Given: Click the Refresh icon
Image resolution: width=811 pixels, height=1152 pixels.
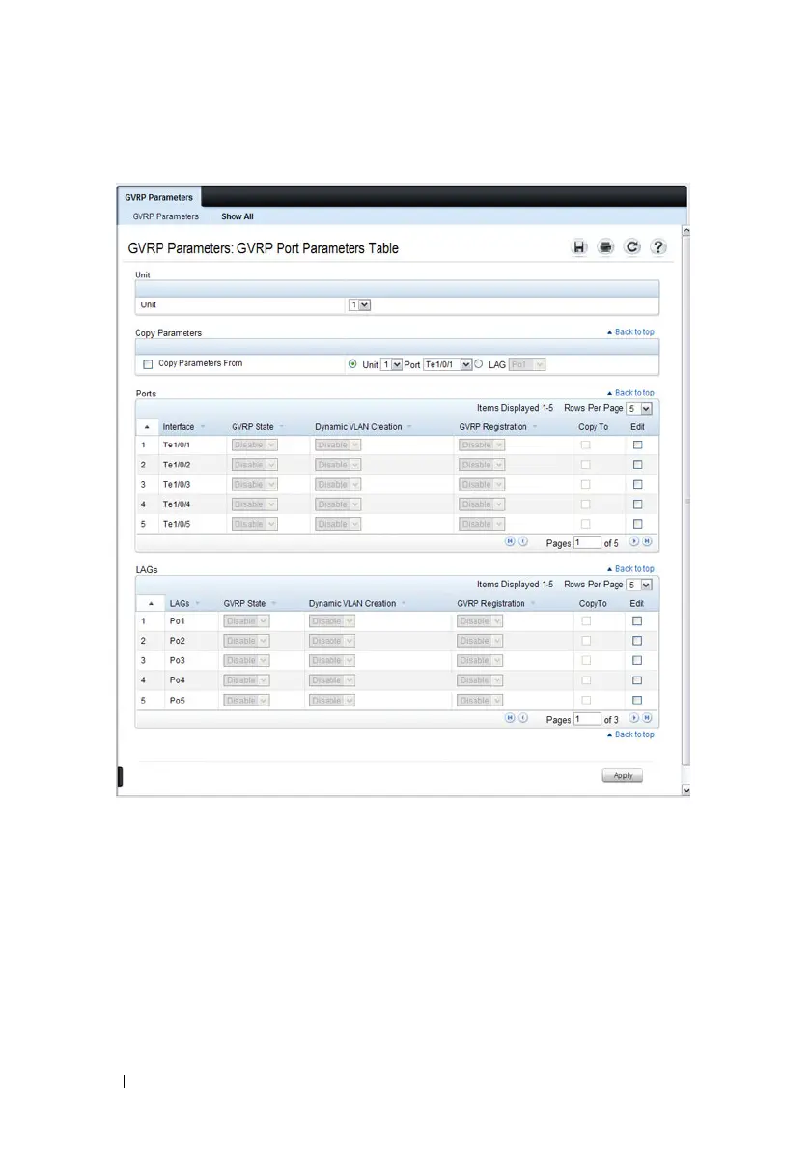Looking at the screenshot, I should pyautogui.click(x=632, y=247).
